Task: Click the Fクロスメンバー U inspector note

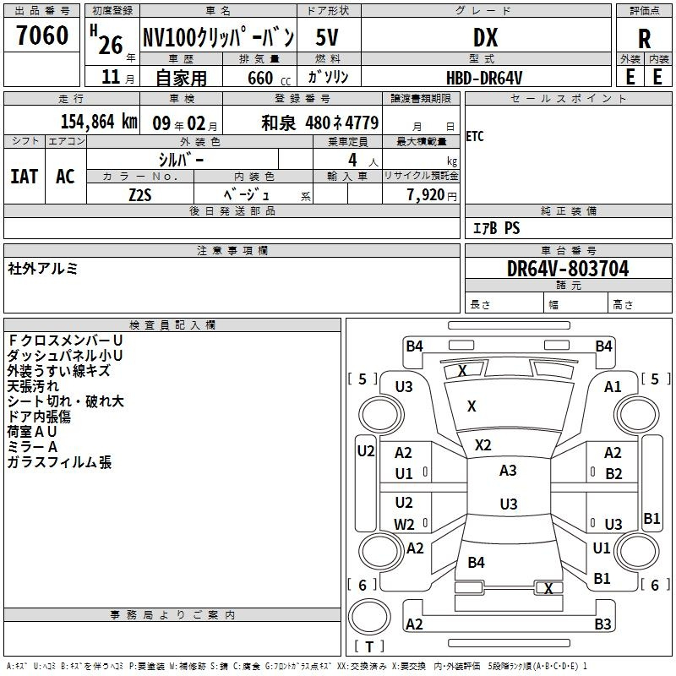Action: point(65,341)
